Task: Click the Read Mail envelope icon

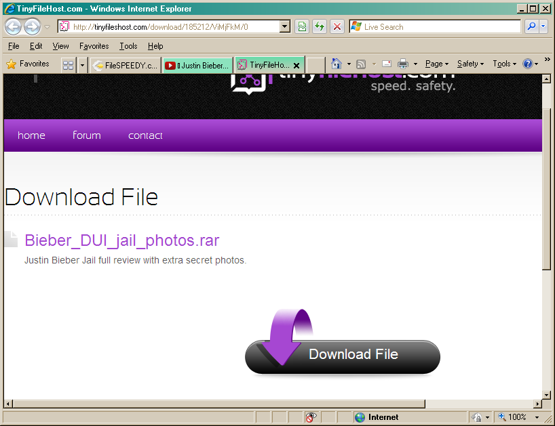Action: (x=387, y=64)
